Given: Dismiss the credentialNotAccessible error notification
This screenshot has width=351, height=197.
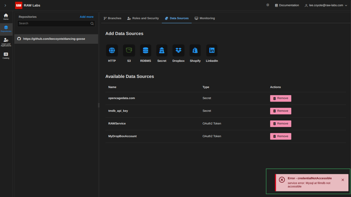Looking at the screenshot, I should [x=343, y=180].
